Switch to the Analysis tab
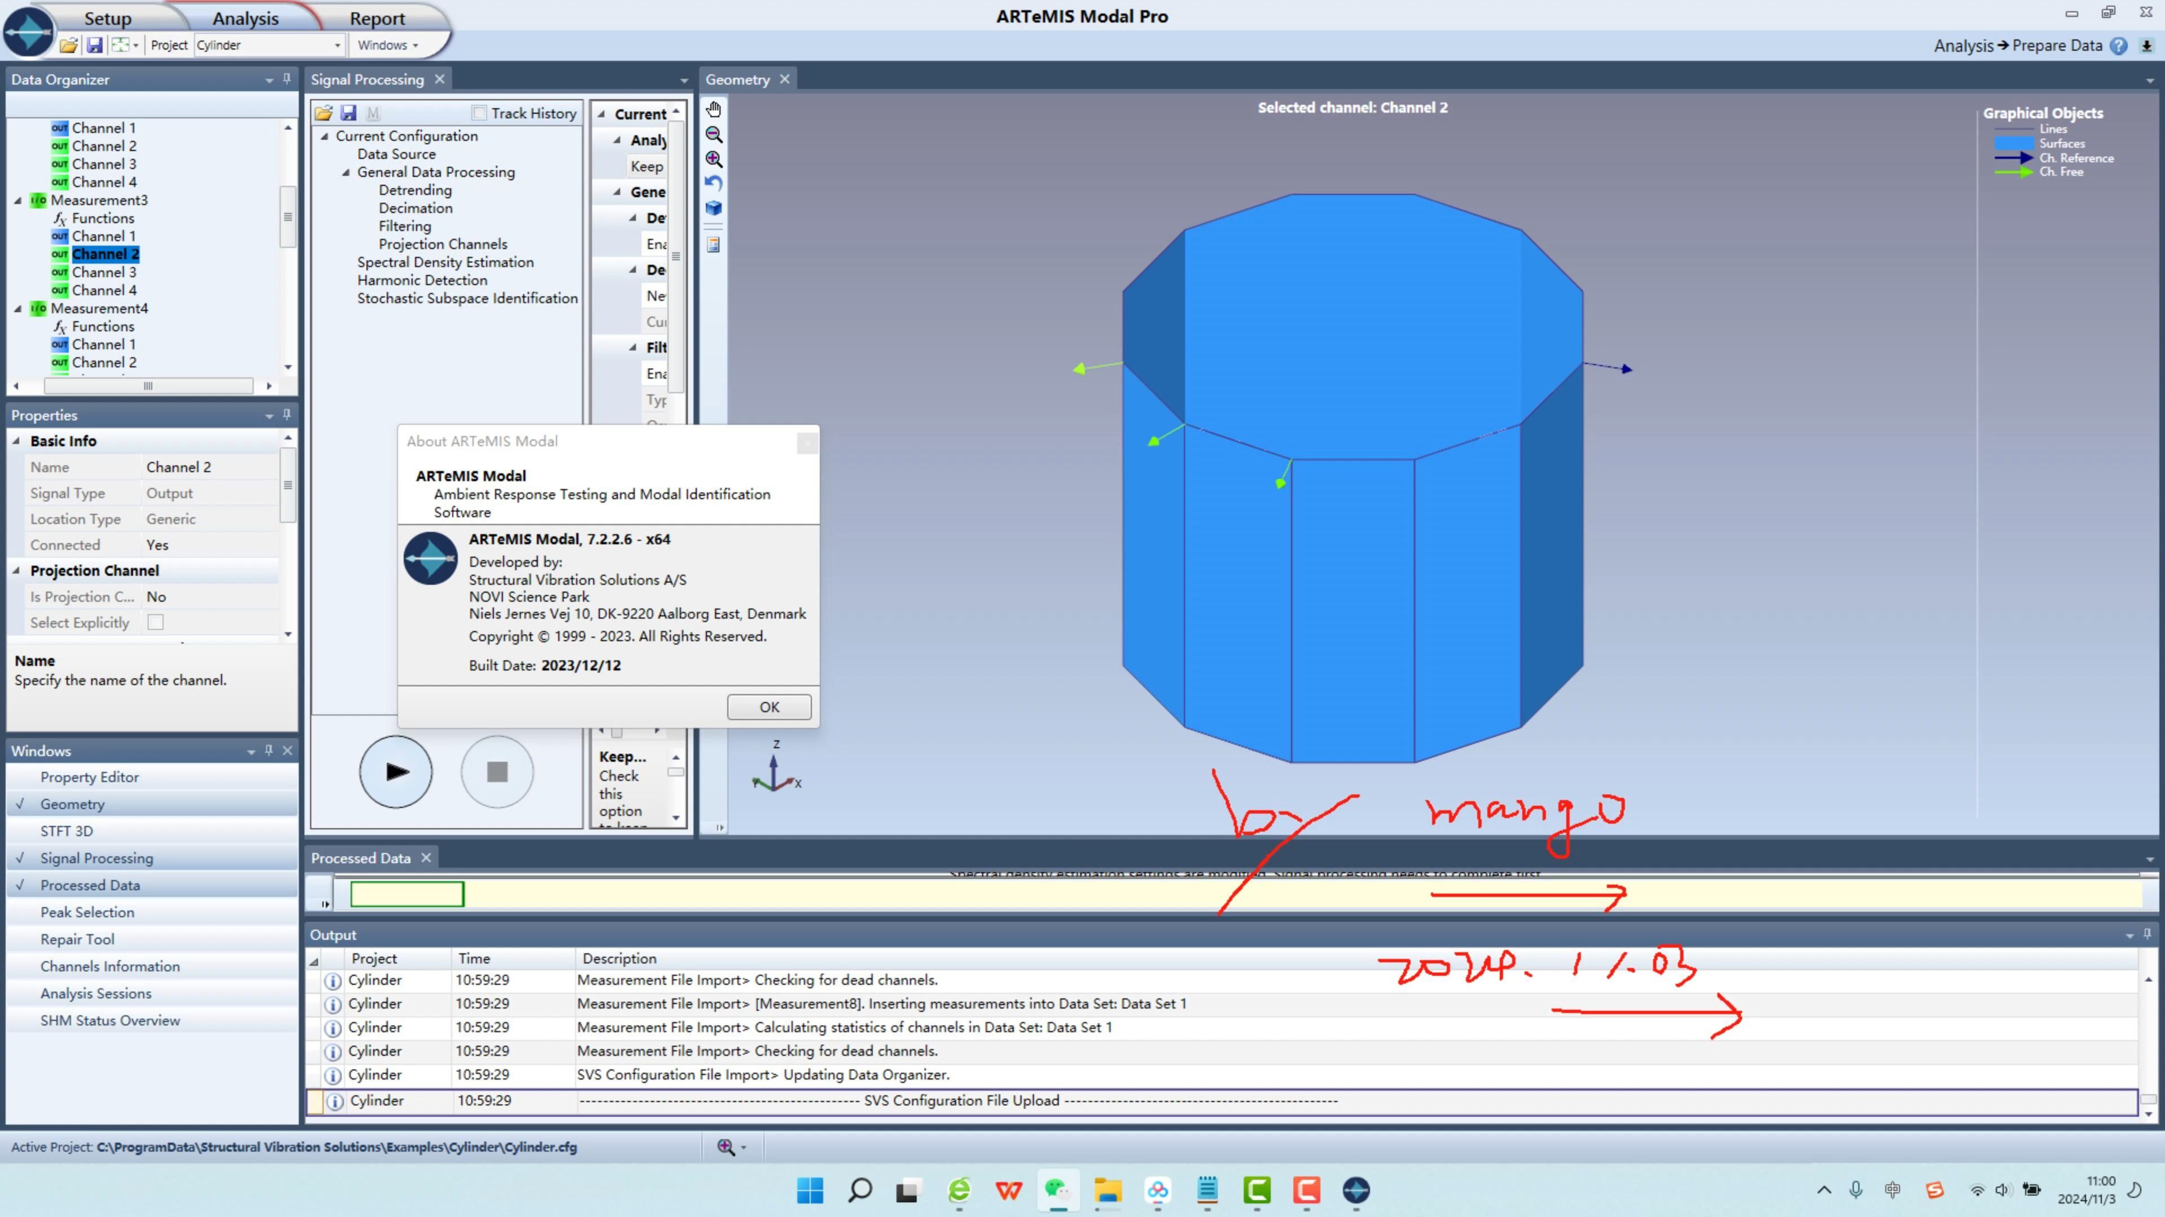This screenshot has height=1217, width=2165. (x=245, y=19)
